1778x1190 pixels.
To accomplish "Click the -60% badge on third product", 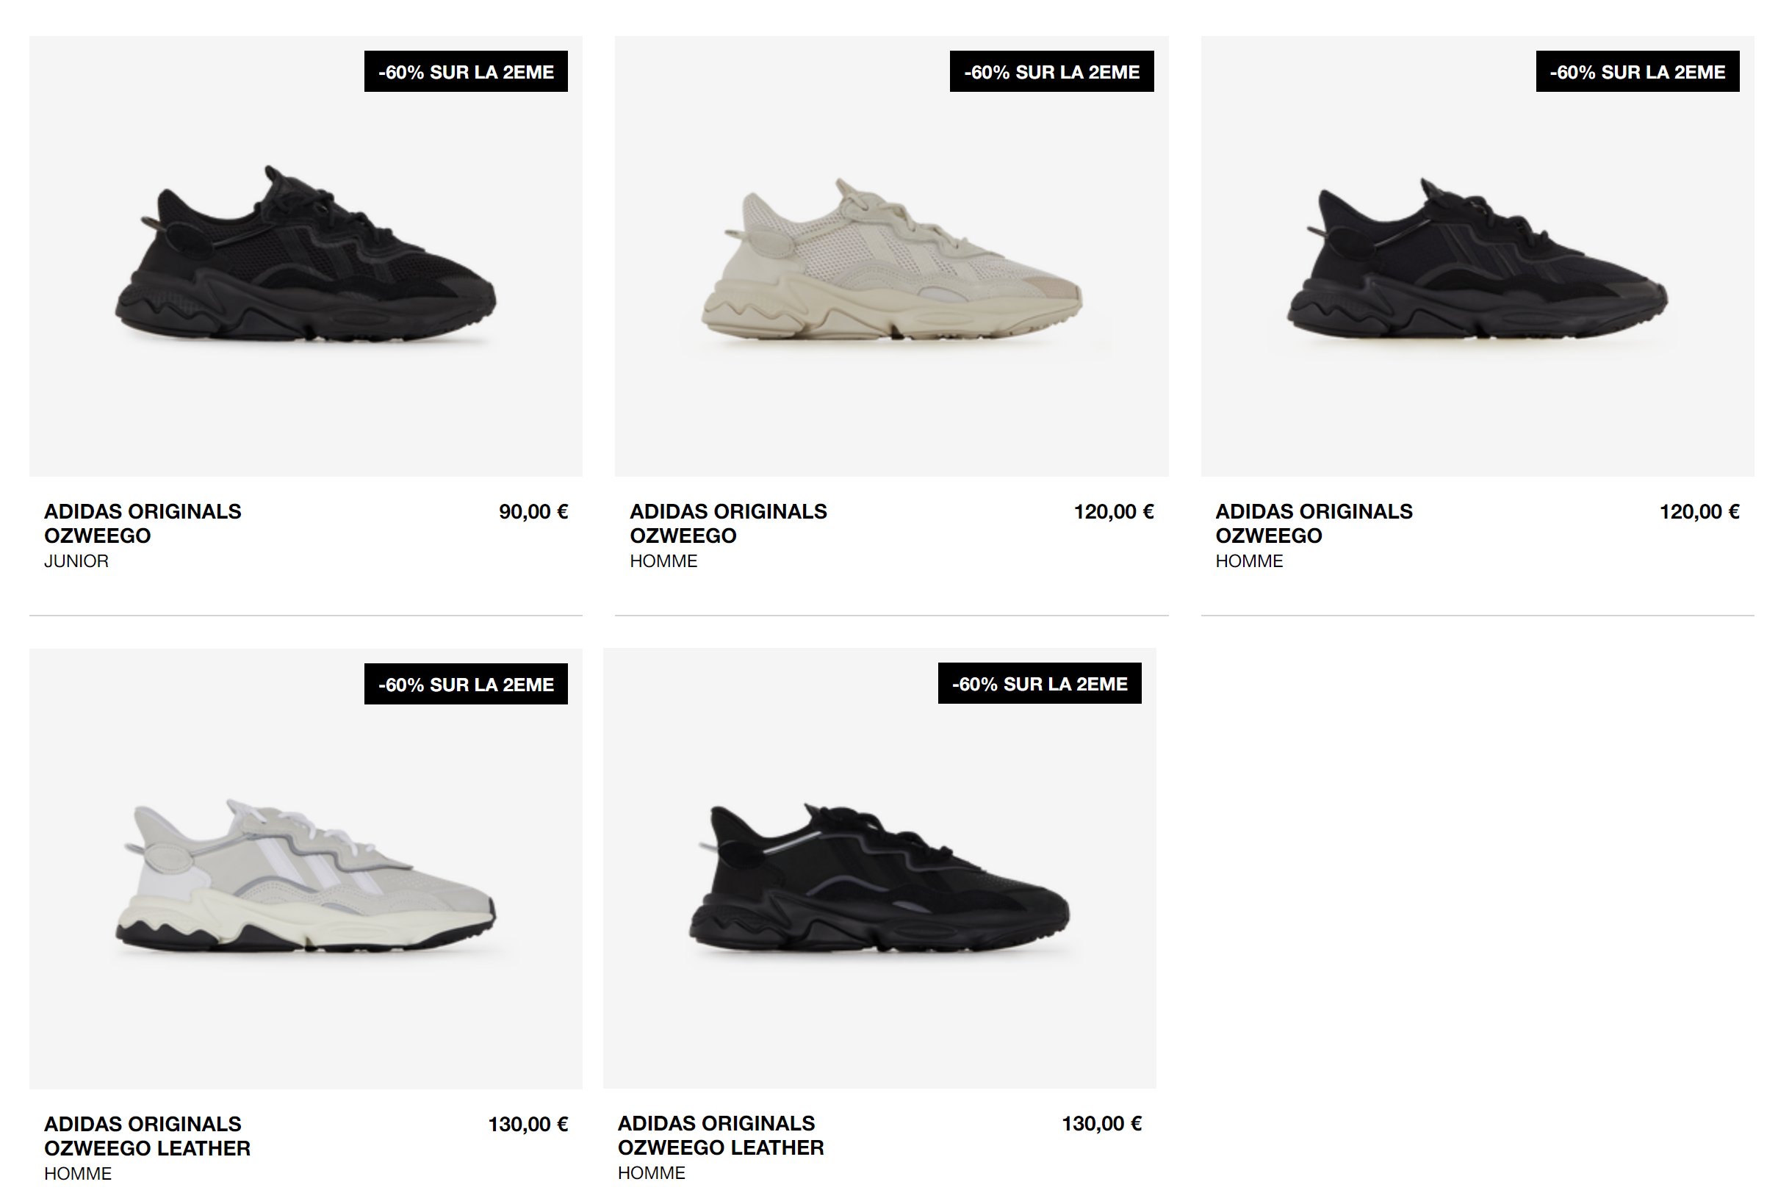I will 1638,71.
